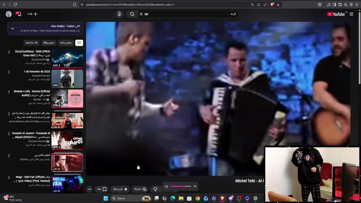This screenshot has height=203, width=361.
Task: Select the 'تمّت مشاهدتها' filter chip
Action: [x=32, y=43]
